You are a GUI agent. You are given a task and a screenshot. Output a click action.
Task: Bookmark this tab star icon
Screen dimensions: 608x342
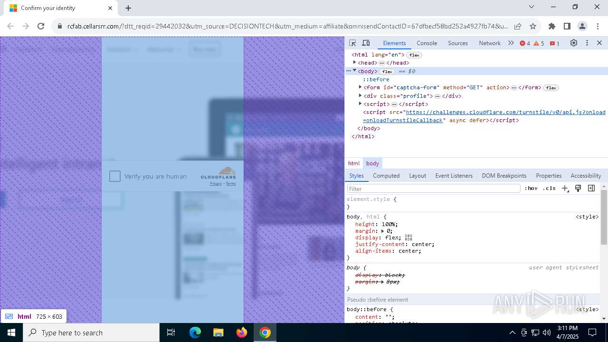[533, 26]
